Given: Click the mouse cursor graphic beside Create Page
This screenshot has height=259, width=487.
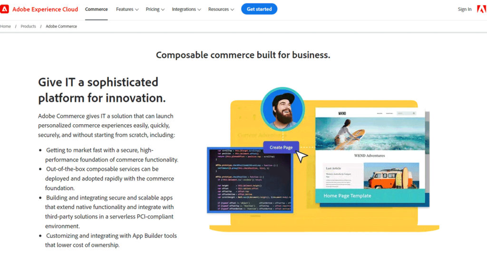Looking at the screenshot, I should point(301,157).
